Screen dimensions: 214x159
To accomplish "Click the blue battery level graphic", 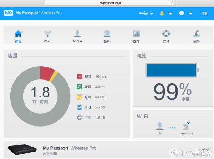I will [171, 70].
